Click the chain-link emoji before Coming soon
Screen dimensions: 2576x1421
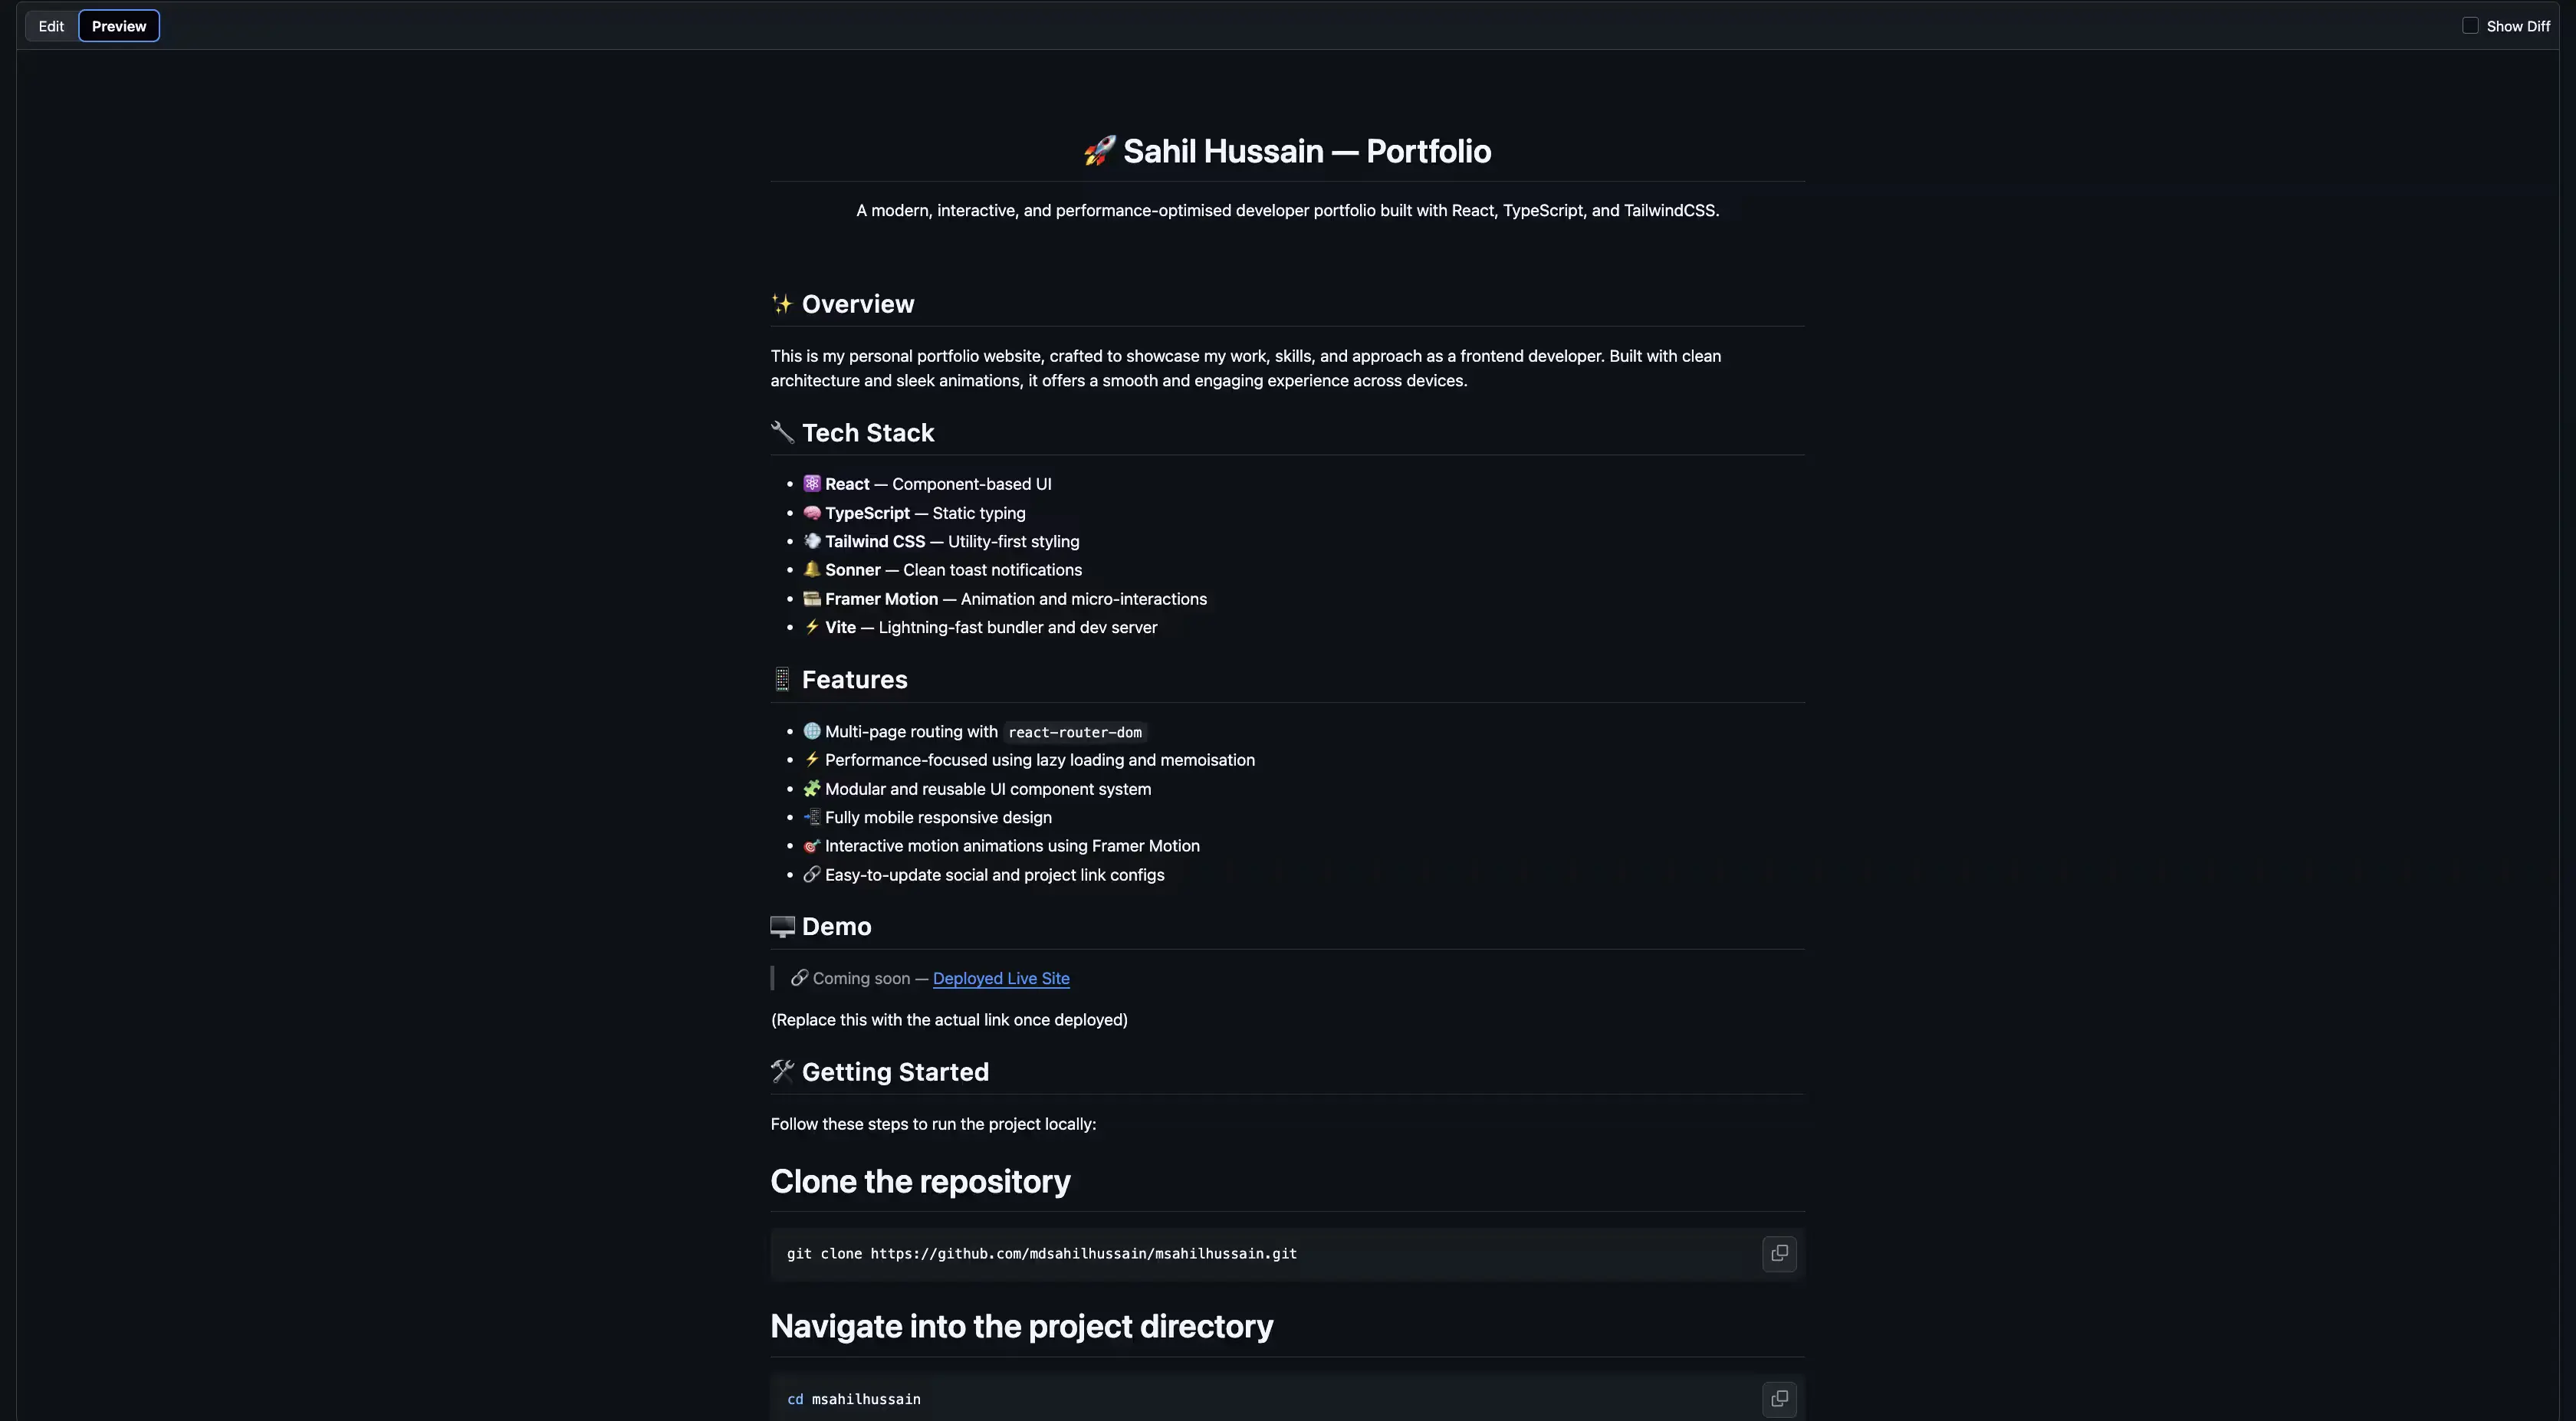click(799, 978)
